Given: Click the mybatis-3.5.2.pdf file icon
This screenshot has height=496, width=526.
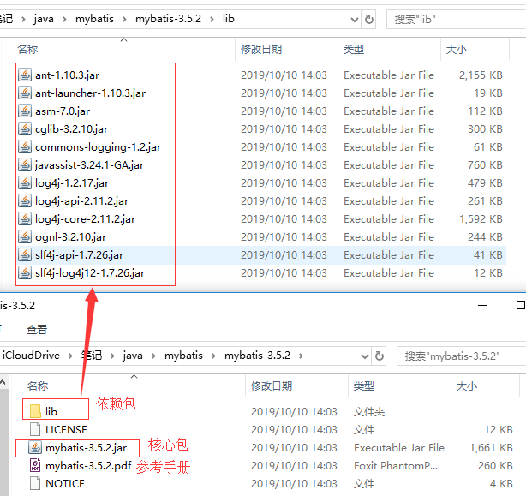Looking at the screenshot, I should (x=35, y=465).
